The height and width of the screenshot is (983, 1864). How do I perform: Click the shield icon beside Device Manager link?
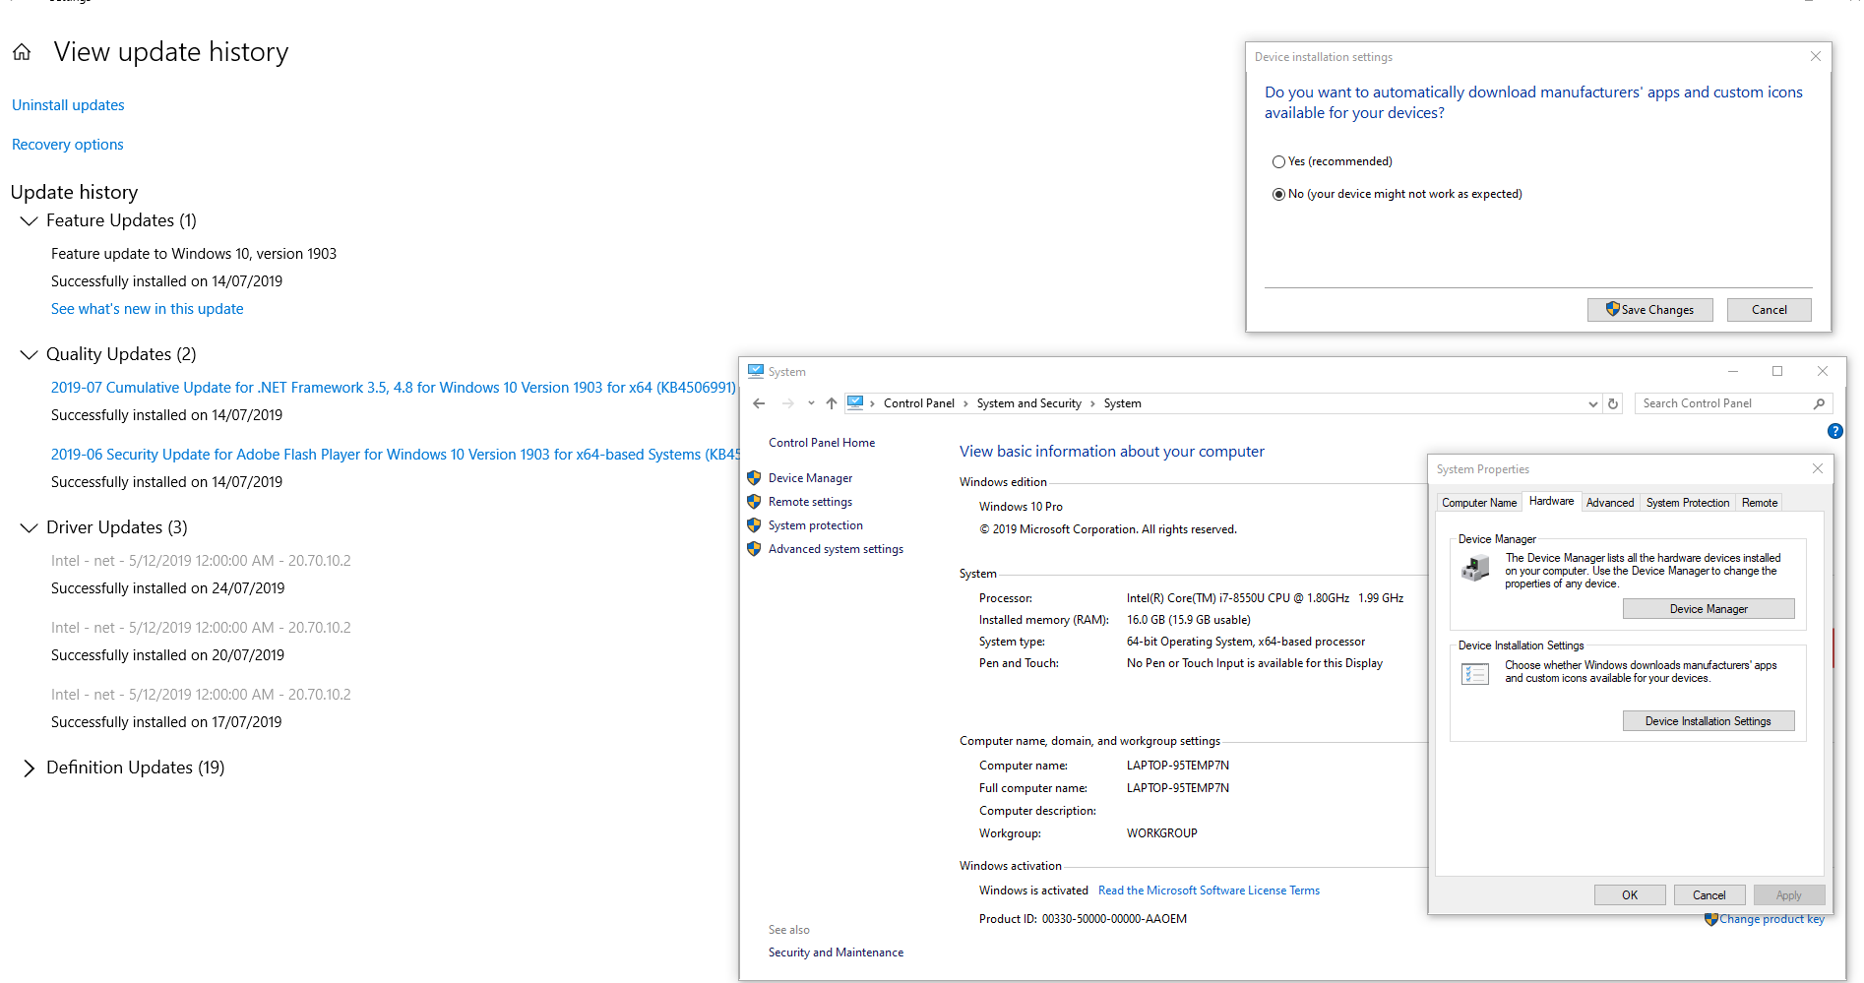(754, 478)
